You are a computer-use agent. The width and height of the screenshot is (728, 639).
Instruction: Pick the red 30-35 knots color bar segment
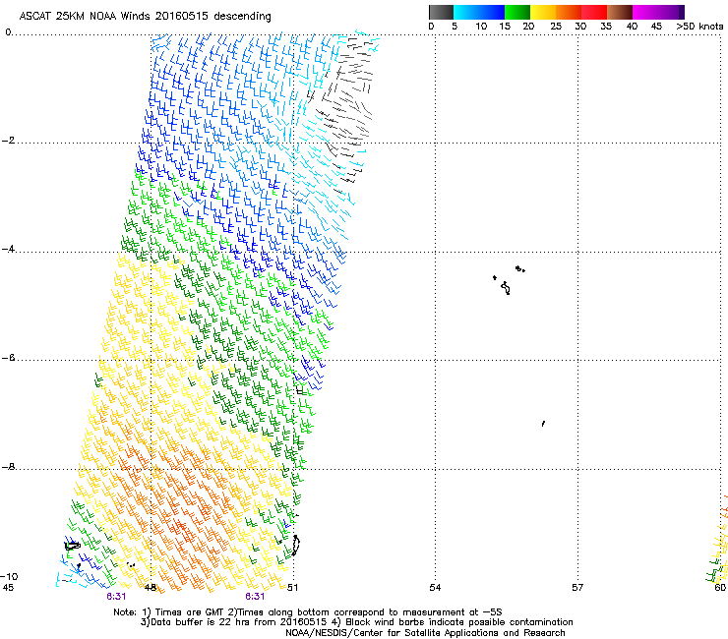click(594, 12)
